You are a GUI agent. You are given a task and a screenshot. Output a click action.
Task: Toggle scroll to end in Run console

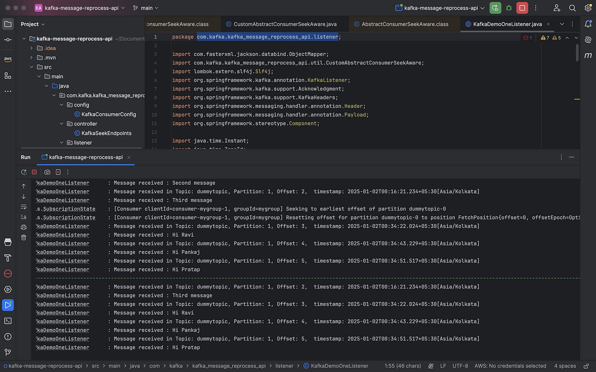point(23,217)
